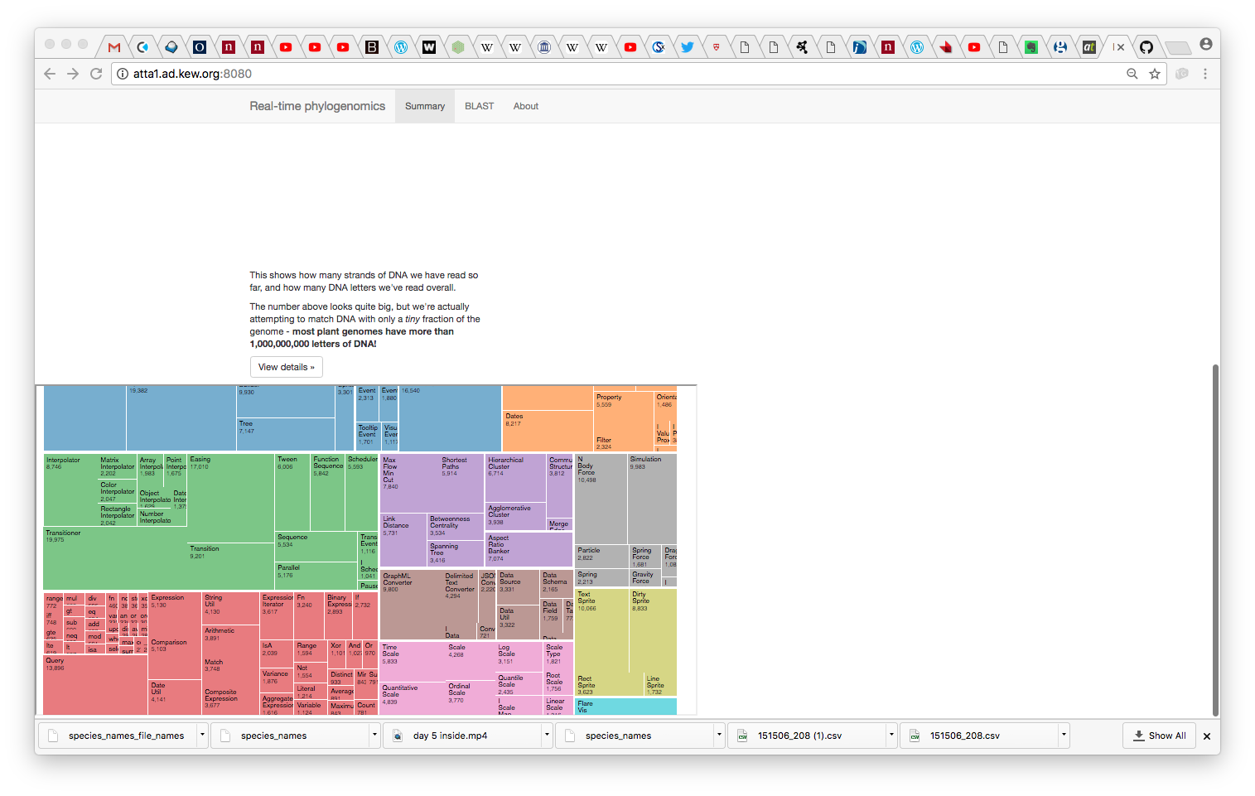The height and width of the screenshot is (796, 1255).
Task: Click the Real-time phylogenomics brand link
Action: point(317,106)
